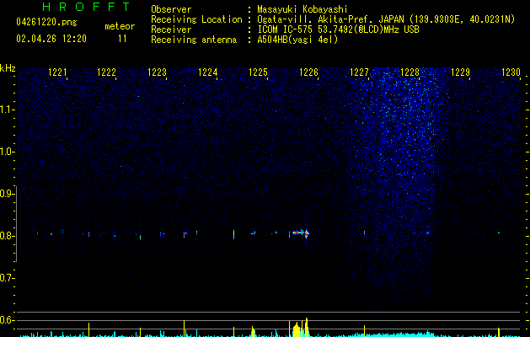
Task: Click the 1230 time marker
Action: click(x=511, y=72)
